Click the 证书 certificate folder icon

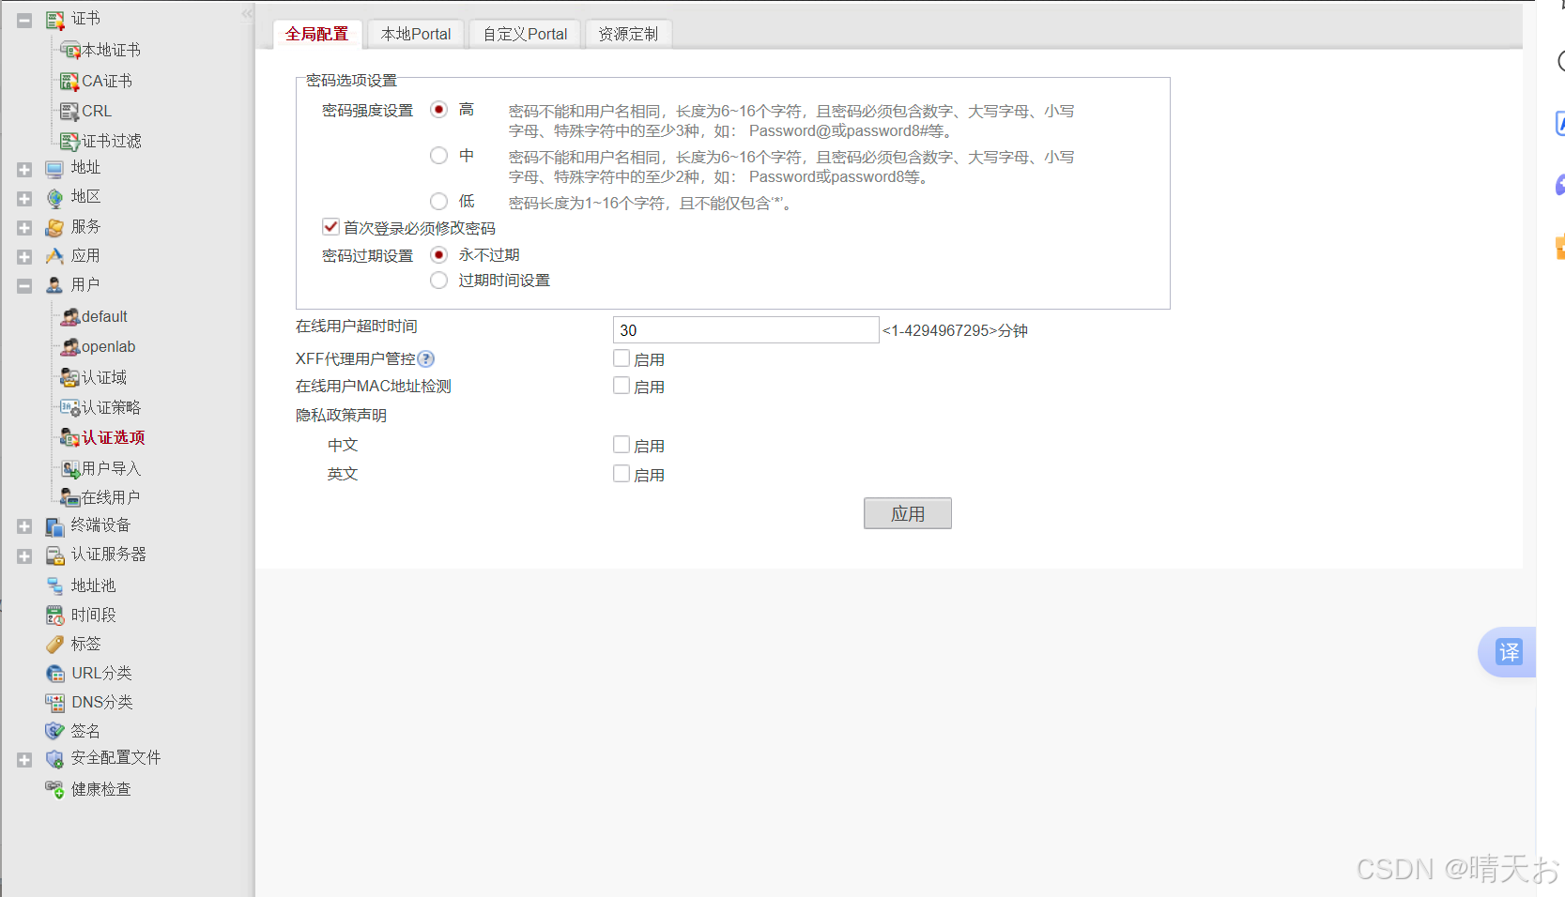click(x=55, y=20)
